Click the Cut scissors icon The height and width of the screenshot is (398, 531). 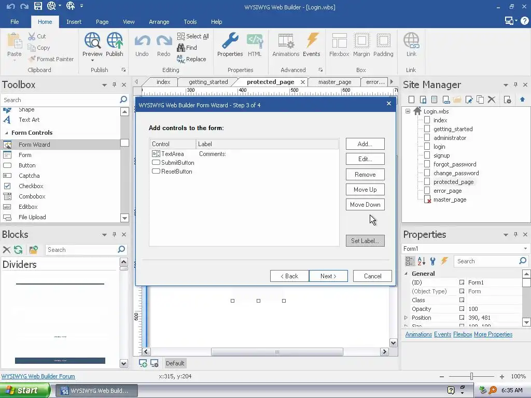pyautogui.click(x=32, y=36)
